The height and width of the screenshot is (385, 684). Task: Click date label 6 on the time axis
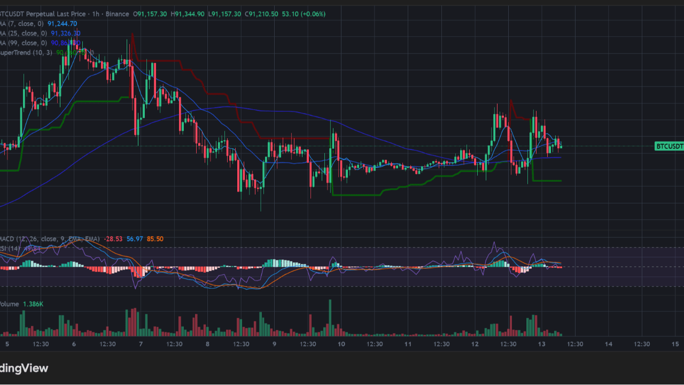tap(74, 344)
